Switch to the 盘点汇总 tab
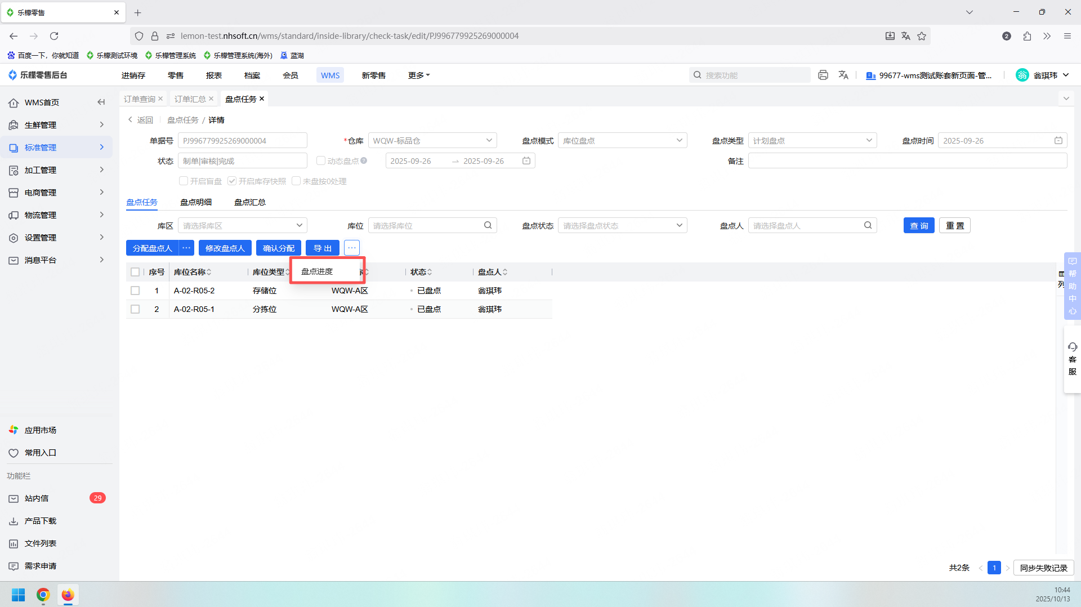This screenshot has height=607, width=1081. (250, 202)
